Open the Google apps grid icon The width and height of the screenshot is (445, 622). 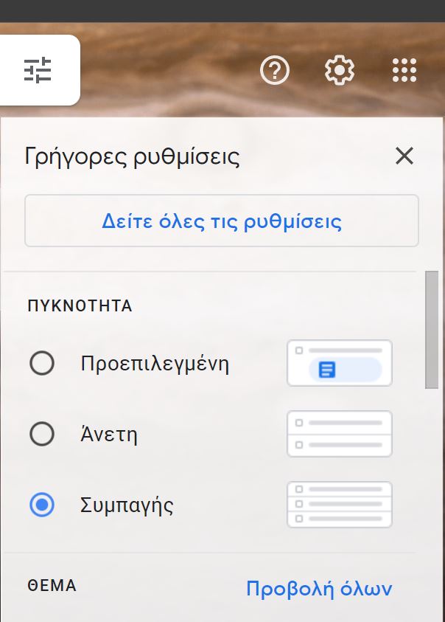[x=404, y=70]
